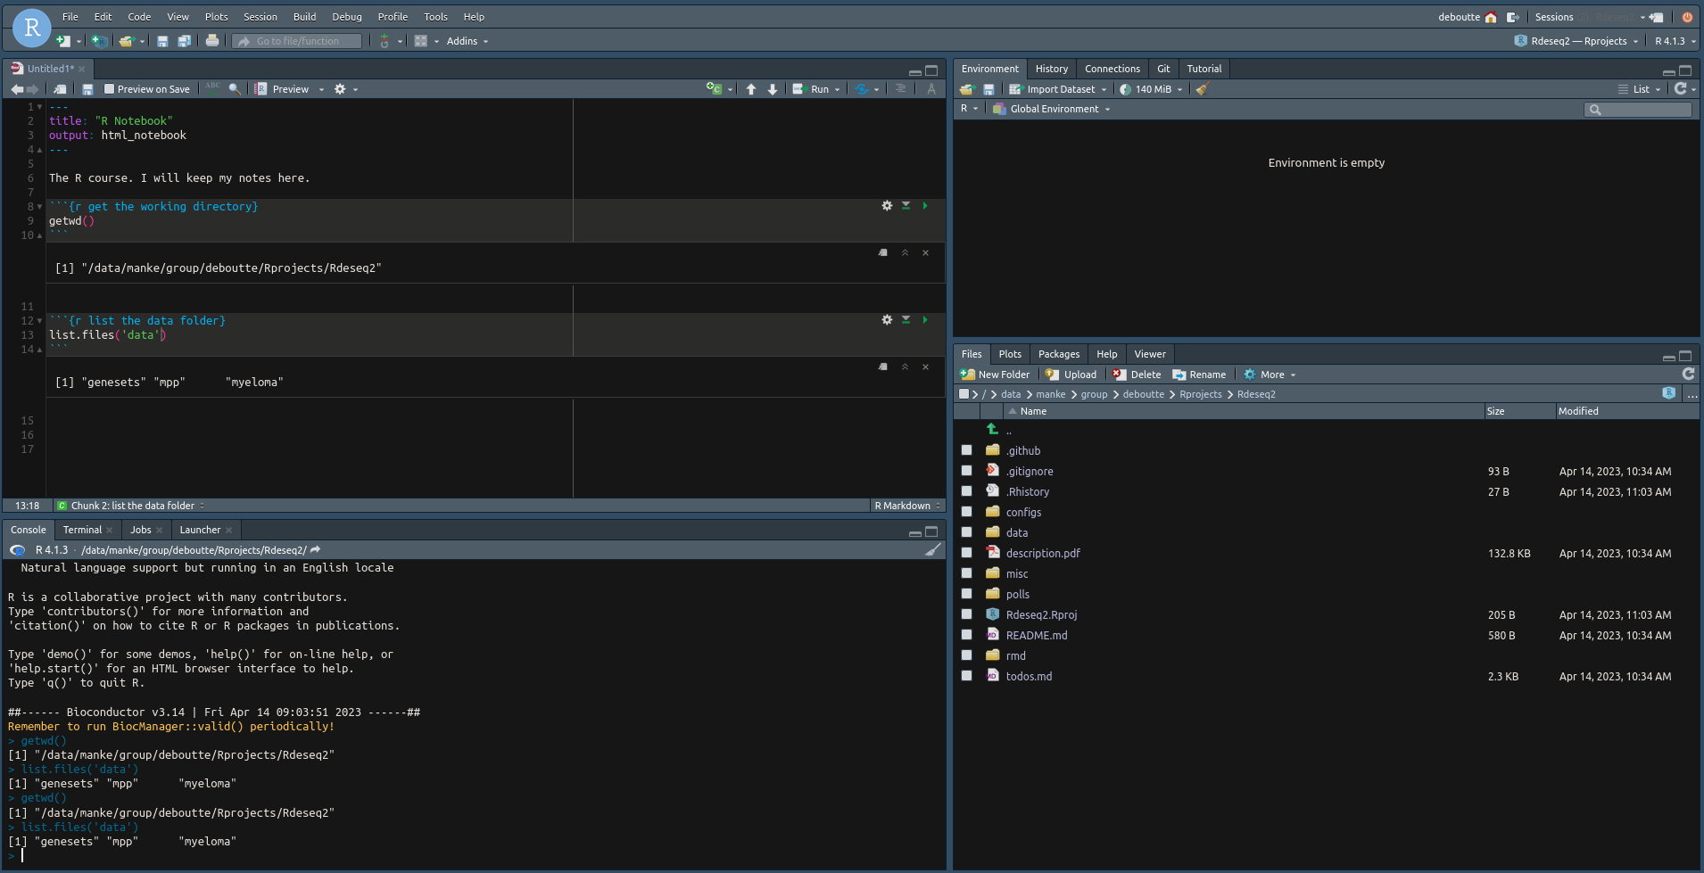Image resolution: width=1704 pixels, height=873 pixels.
Task: Click the quit session power icon
Action: click(1687, 17)
